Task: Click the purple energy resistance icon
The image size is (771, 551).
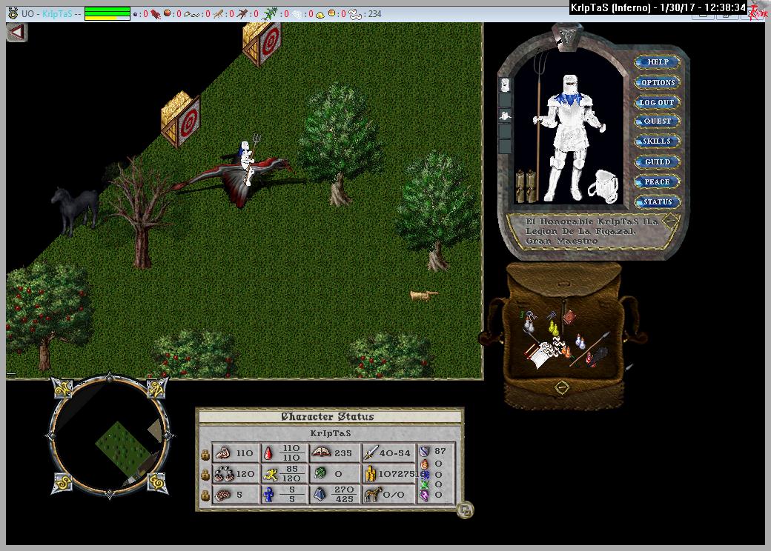Action: tap(424, 495)
